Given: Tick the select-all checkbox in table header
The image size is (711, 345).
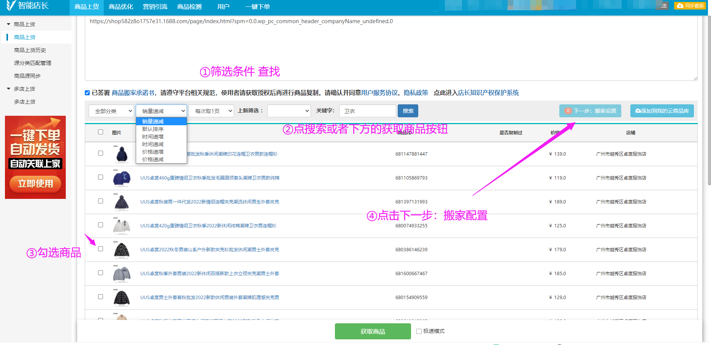Looking at the screenshot, I should tap(100, 132).
